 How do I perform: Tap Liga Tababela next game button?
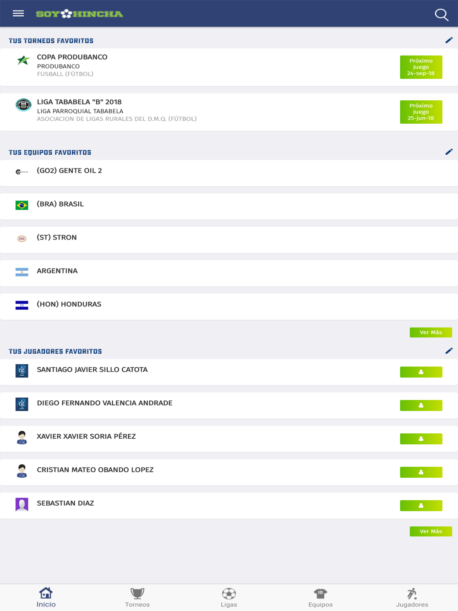coord(421,112)
